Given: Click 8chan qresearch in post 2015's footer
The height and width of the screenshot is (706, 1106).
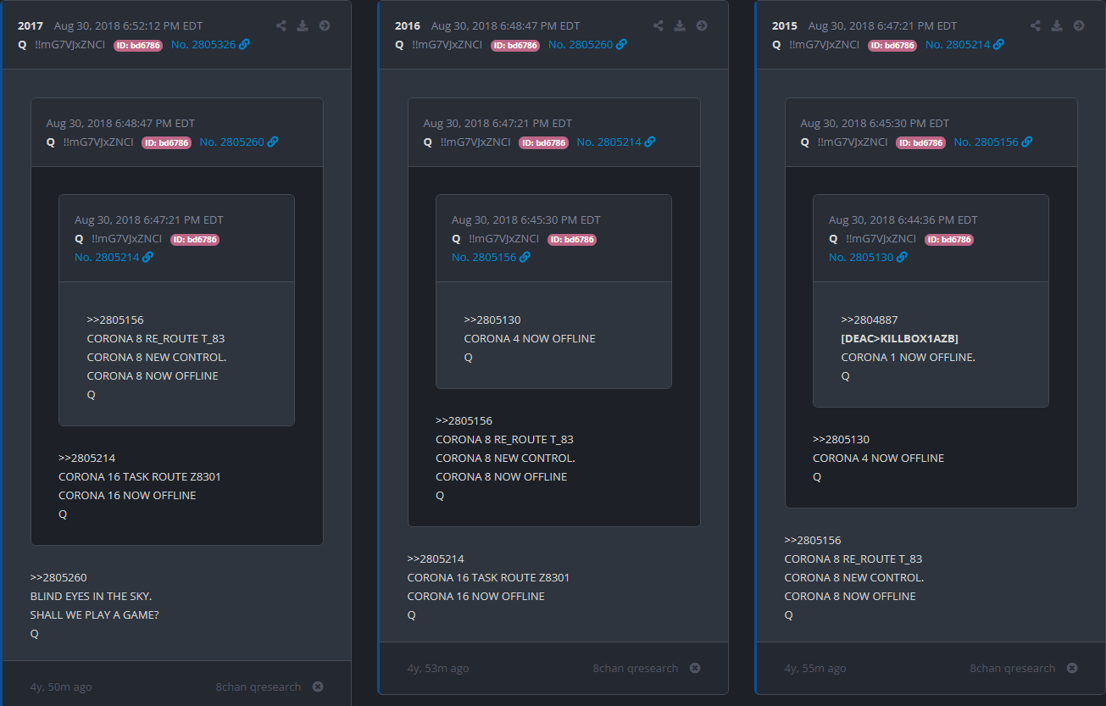Looking at the screenshot, I should point(1013,668).
